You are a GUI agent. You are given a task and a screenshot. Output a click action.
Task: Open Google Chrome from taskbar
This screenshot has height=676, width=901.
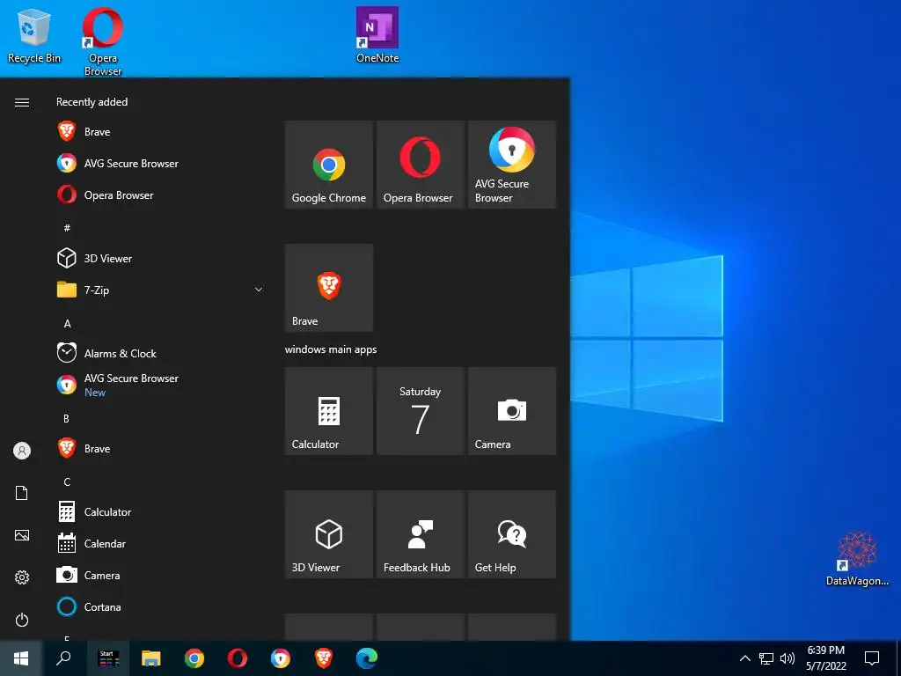[x=194, y=658]
